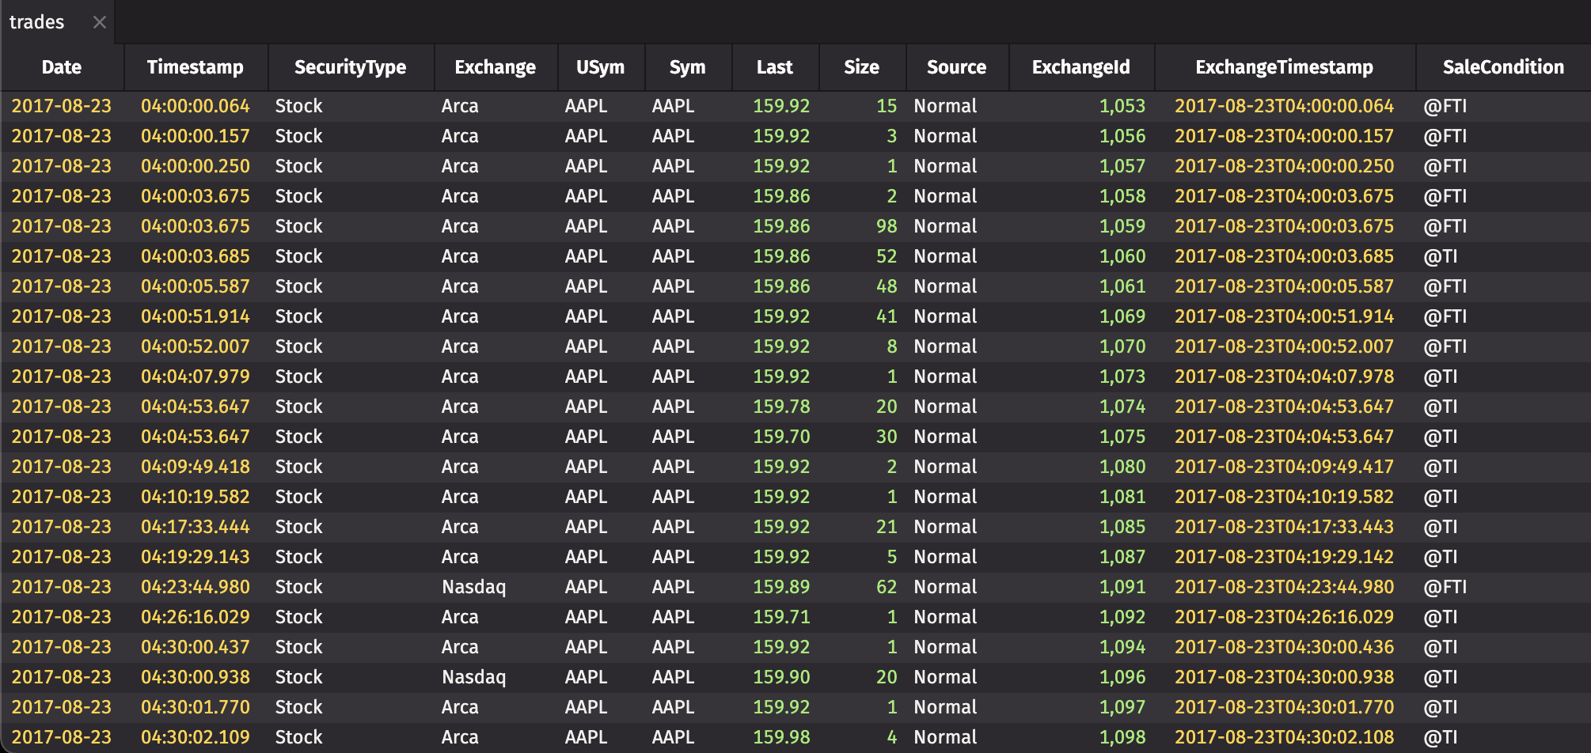Sort by the Last price column

click(774, 67)
